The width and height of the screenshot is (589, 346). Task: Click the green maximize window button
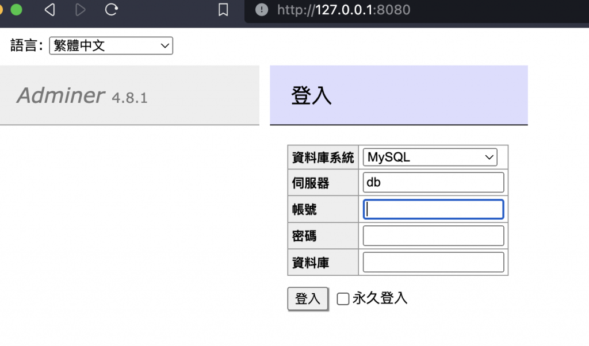16,9
